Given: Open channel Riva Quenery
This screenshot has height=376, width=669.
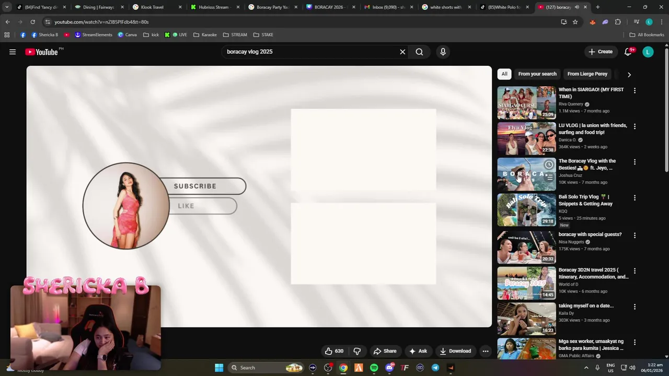Looking at the screenshot, I should coord(571,104).
